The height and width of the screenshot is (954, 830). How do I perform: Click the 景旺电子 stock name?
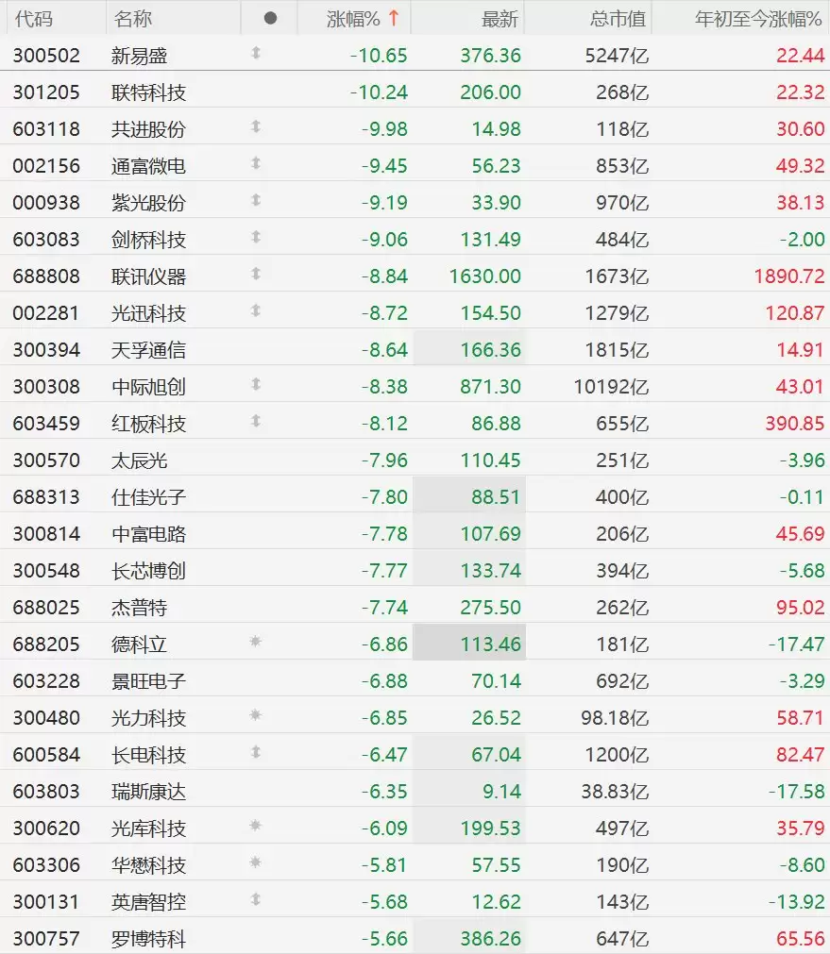tap(148, 681)
